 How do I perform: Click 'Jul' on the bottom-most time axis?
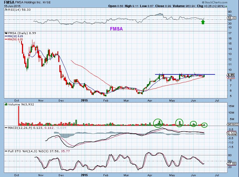point(217,175)
